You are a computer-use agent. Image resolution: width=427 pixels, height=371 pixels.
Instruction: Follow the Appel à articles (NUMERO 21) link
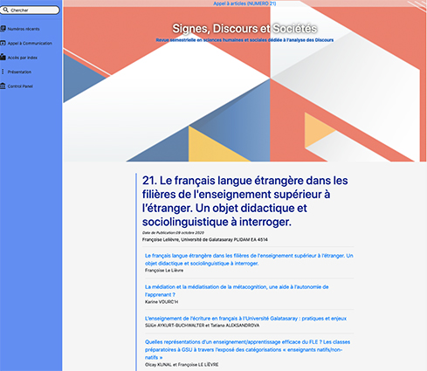click(x=244, y=3)
